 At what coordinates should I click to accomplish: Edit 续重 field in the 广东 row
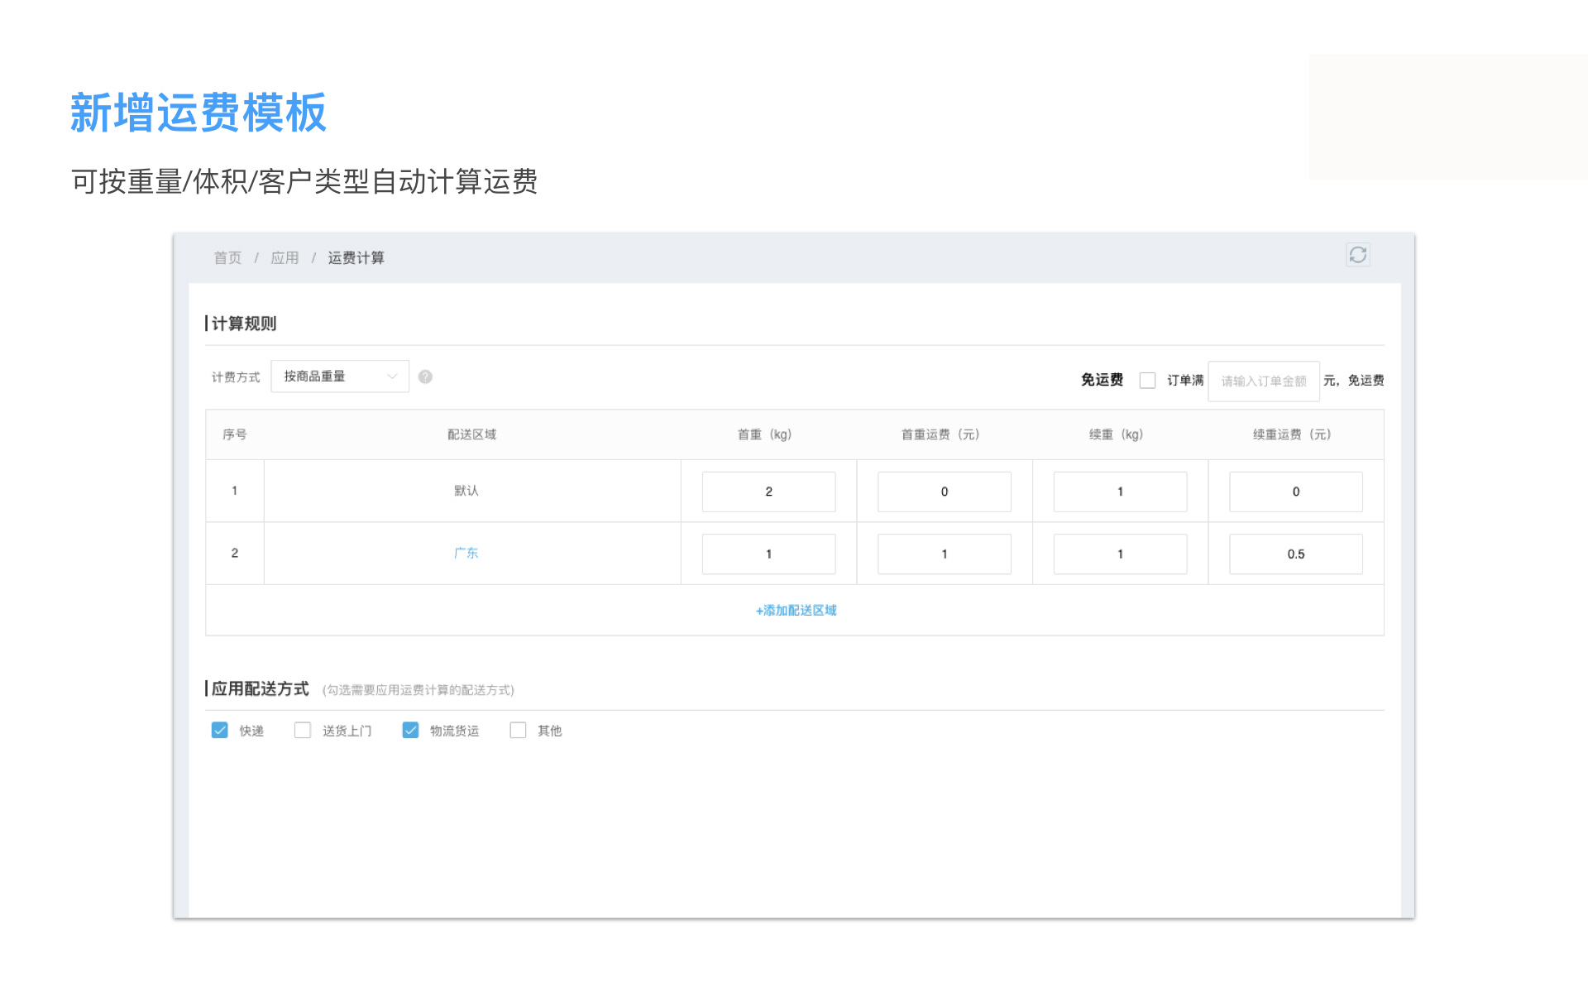point(1120,554)
